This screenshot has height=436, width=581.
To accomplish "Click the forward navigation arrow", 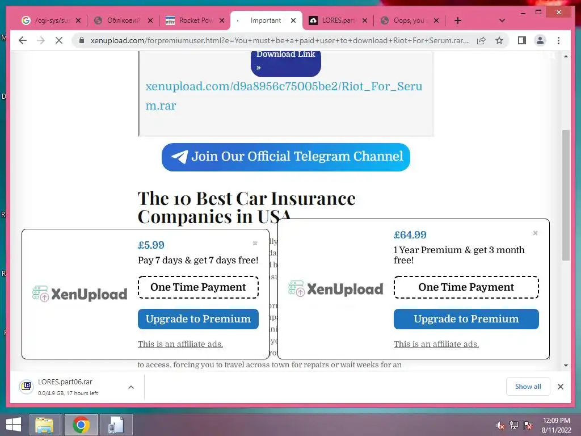I will point(41,40).
